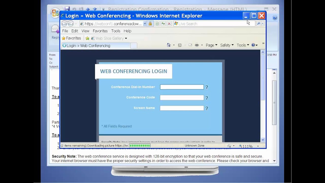
Task: Click the Refresh page icon
Action: pyautogui.click(x=163, y=24)
